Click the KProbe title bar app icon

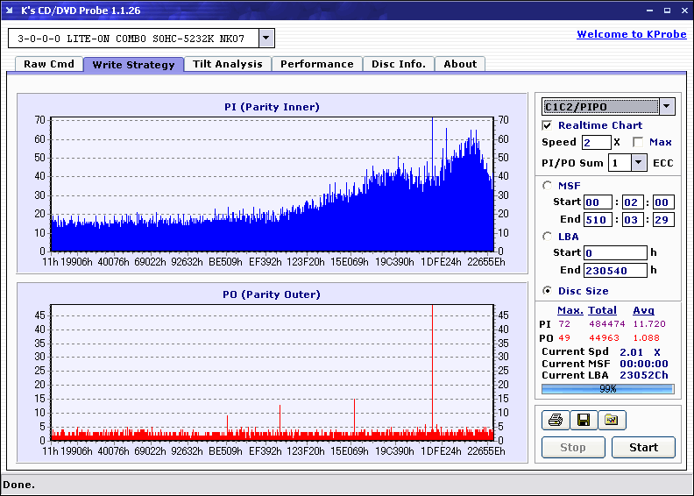(10, 11)
